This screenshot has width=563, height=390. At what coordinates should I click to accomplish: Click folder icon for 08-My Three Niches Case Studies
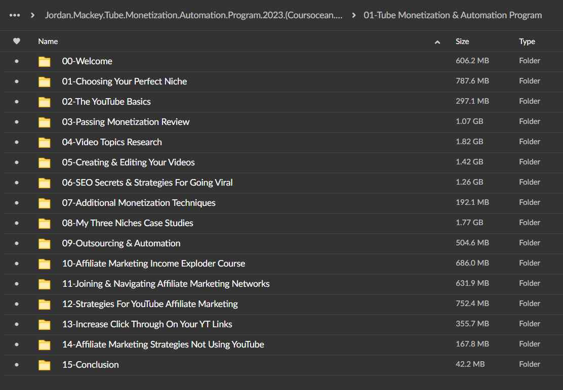click(45, 224)
